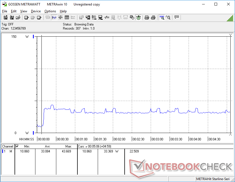Image resolution: width=235 pixels, height=182 pixels.
Task: Click the grayed-out multi waveform trigger icon
Action: pos(125,18)
